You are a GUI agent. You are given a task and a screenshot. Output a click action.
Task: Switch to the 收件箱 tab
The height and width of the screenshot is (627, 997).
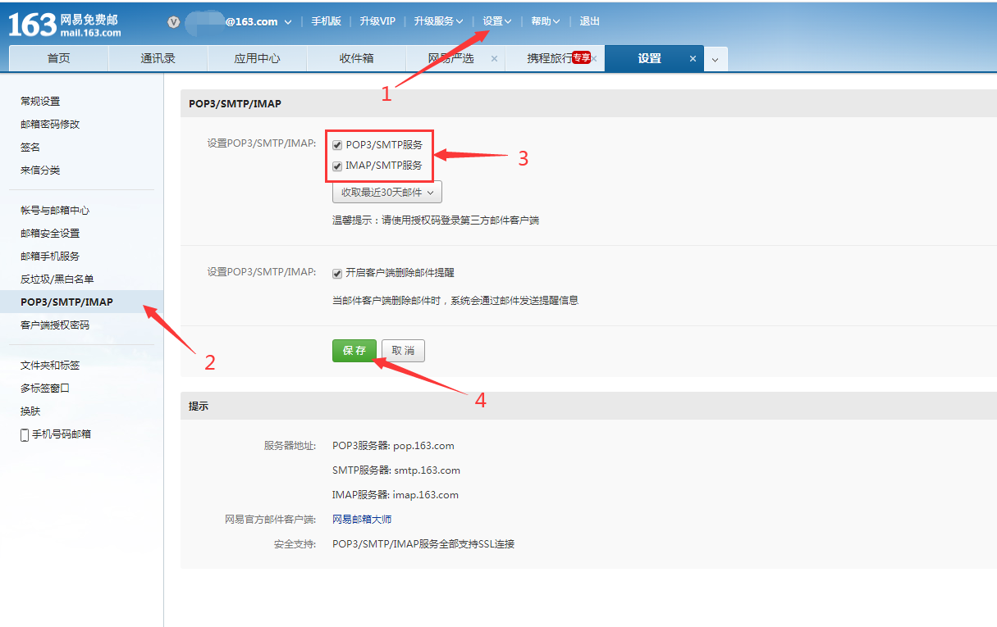pyautogui.click(x=356, y=59)
